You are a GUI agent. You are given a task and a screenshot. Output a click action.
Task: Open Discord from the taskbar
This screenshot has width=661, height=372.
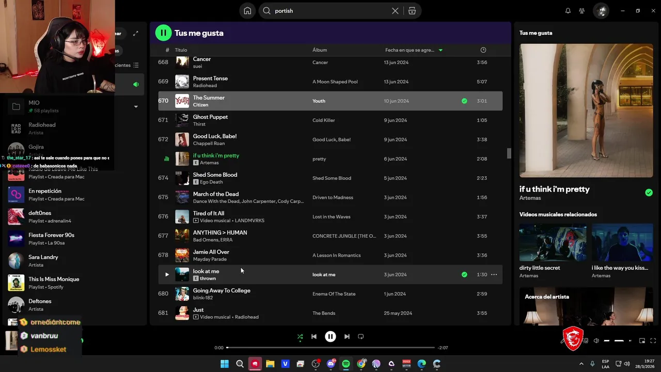click(331, 364)
